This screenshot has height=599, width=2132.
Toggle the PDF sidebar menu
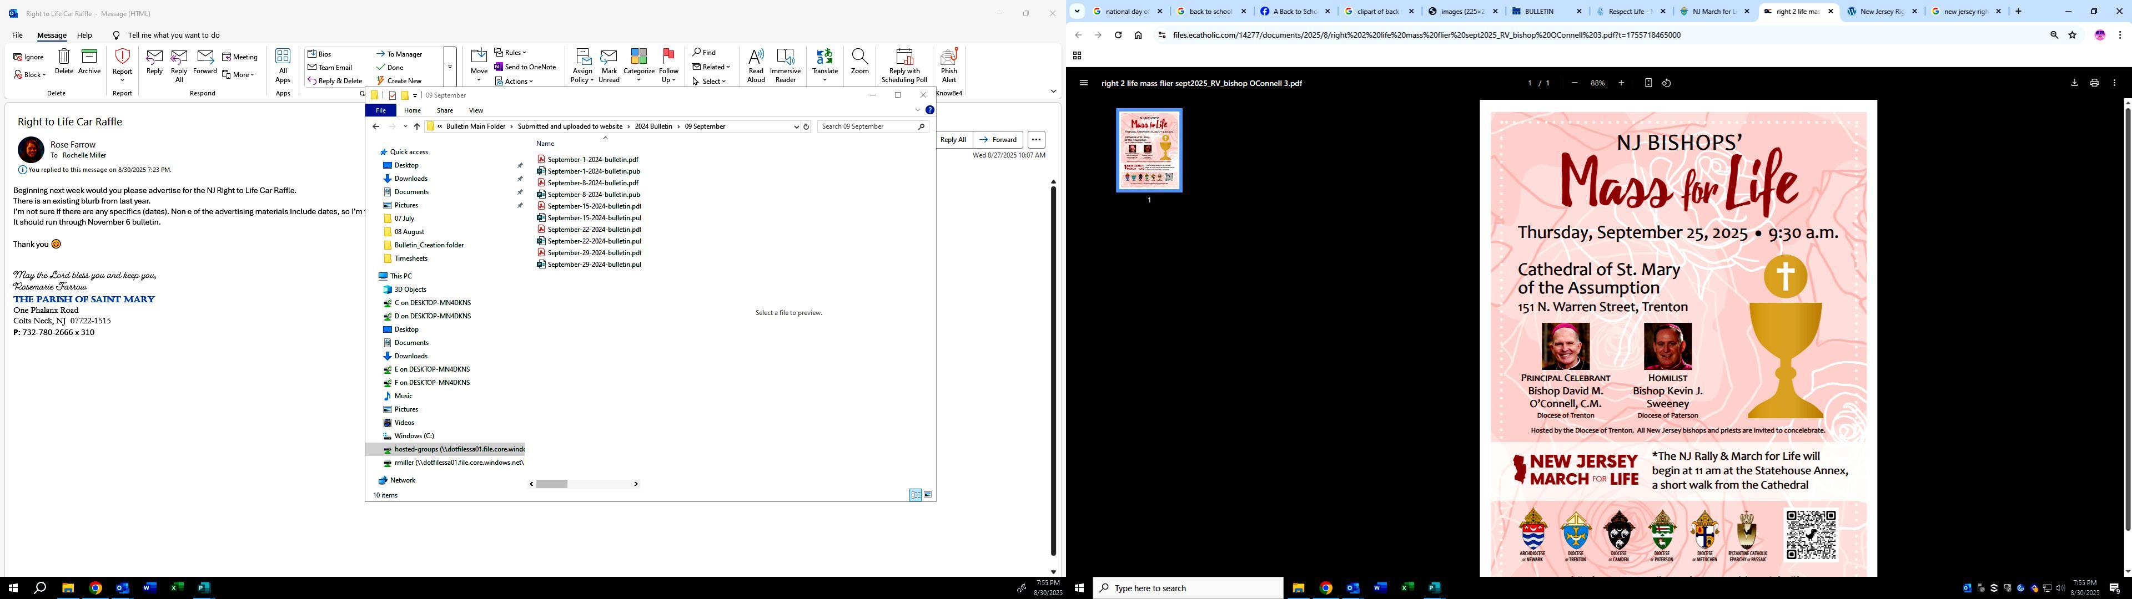click(x=1083, y=83)
